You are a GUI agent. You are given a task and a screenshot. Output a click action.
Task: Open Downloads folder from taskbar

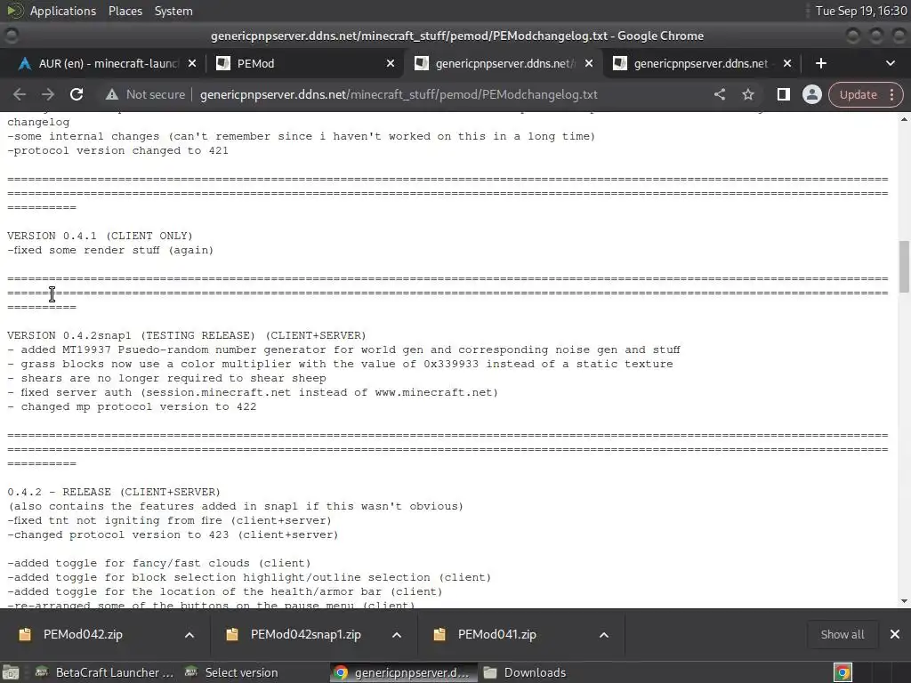pyautogui.click(x=526, y=672)
